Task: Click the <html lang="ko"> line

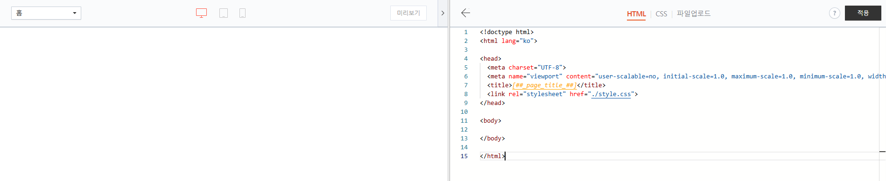Action: click(x=508, y=41)
